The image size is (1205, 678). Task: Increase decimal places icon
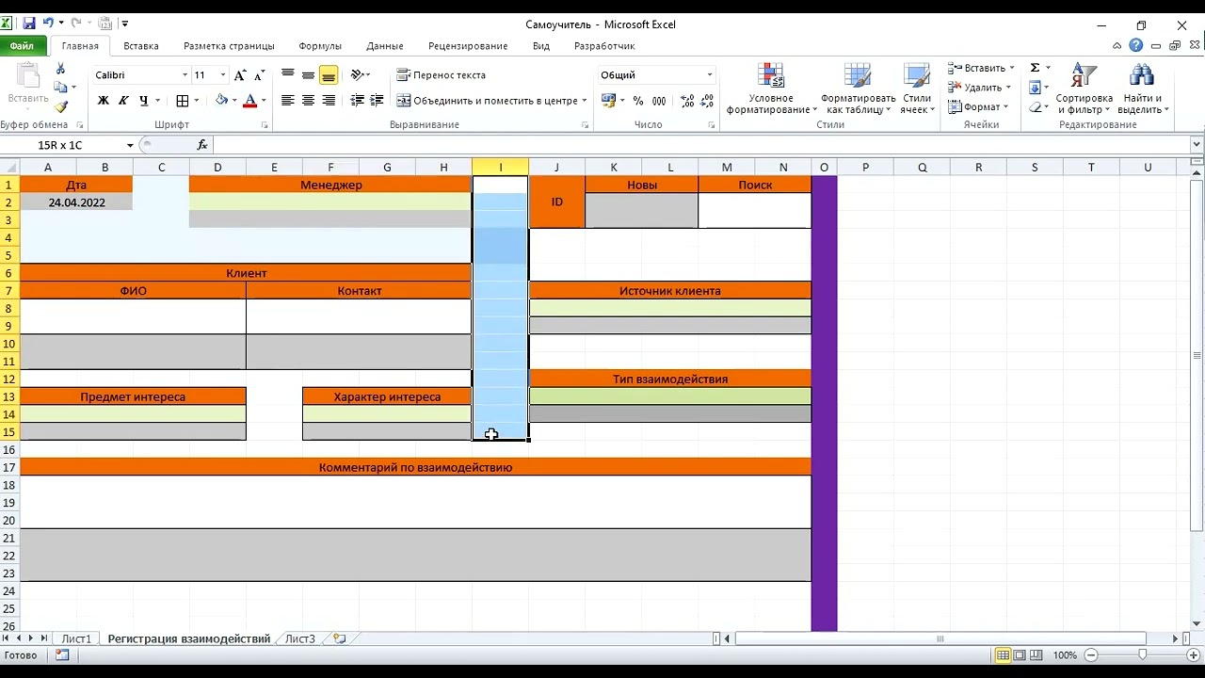click(687, 101)
